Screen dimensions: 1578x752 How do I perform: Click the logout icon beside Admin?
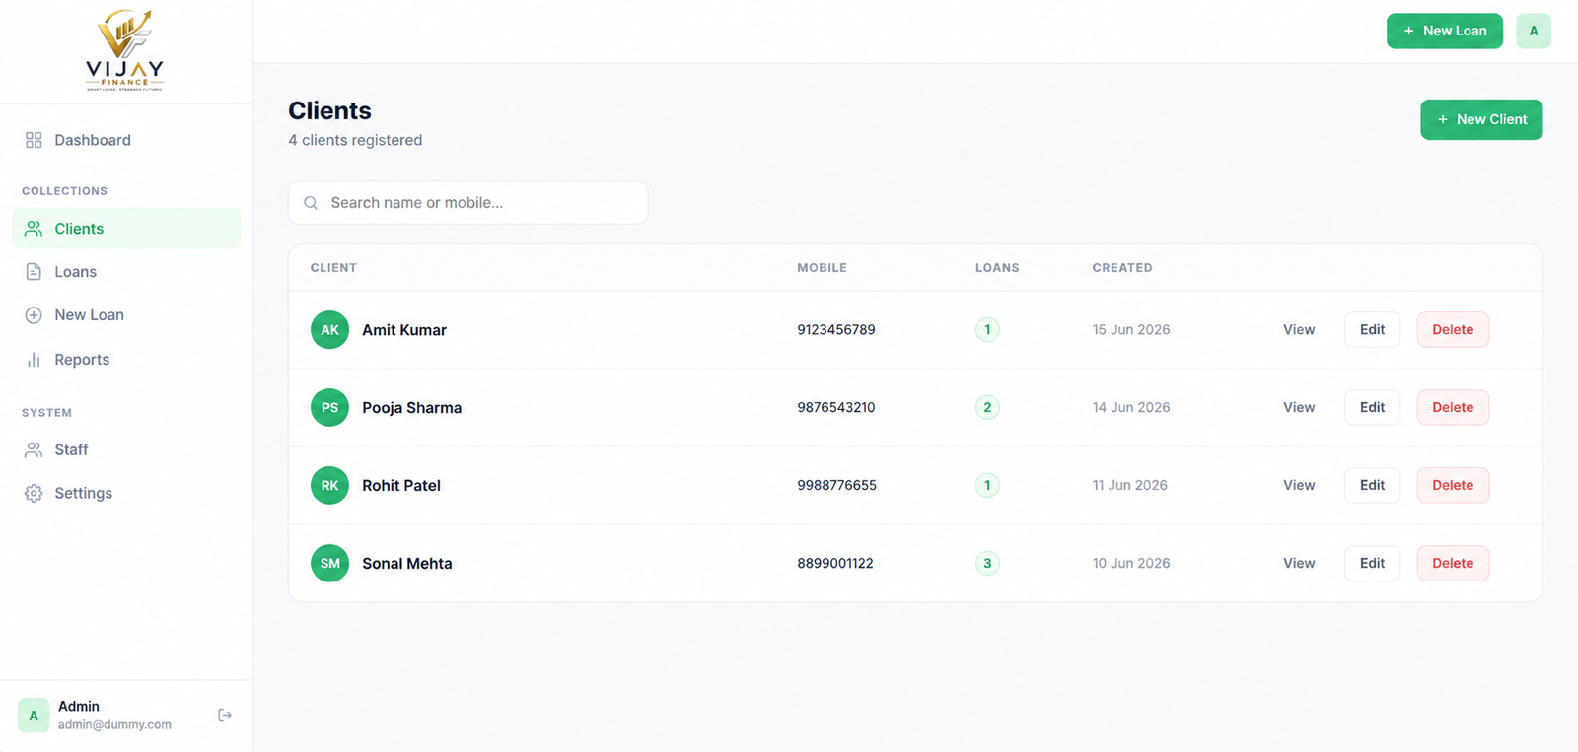coord(225,715)
